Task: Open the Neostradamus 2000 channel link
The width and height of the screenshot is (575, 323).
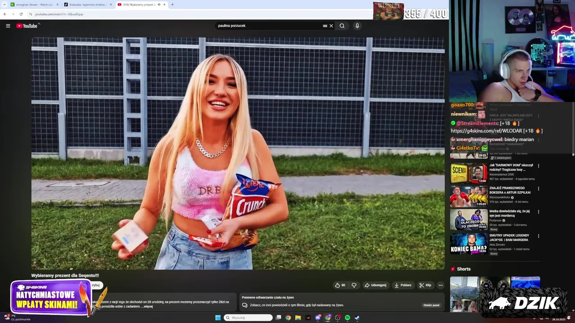Action: [502, 175]
